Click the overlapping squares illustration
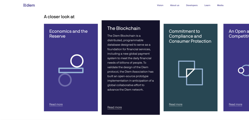The height and width of the screenshot is (120, 249). [190, 73]
